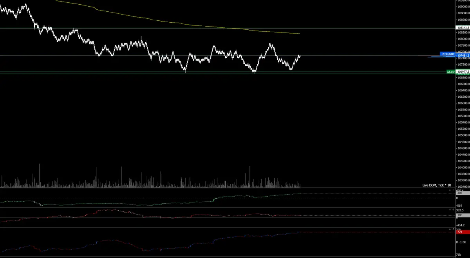Click the 108343.5 price level tag
Viewport: 470px width, 258px height.
[x=463, y=28]
